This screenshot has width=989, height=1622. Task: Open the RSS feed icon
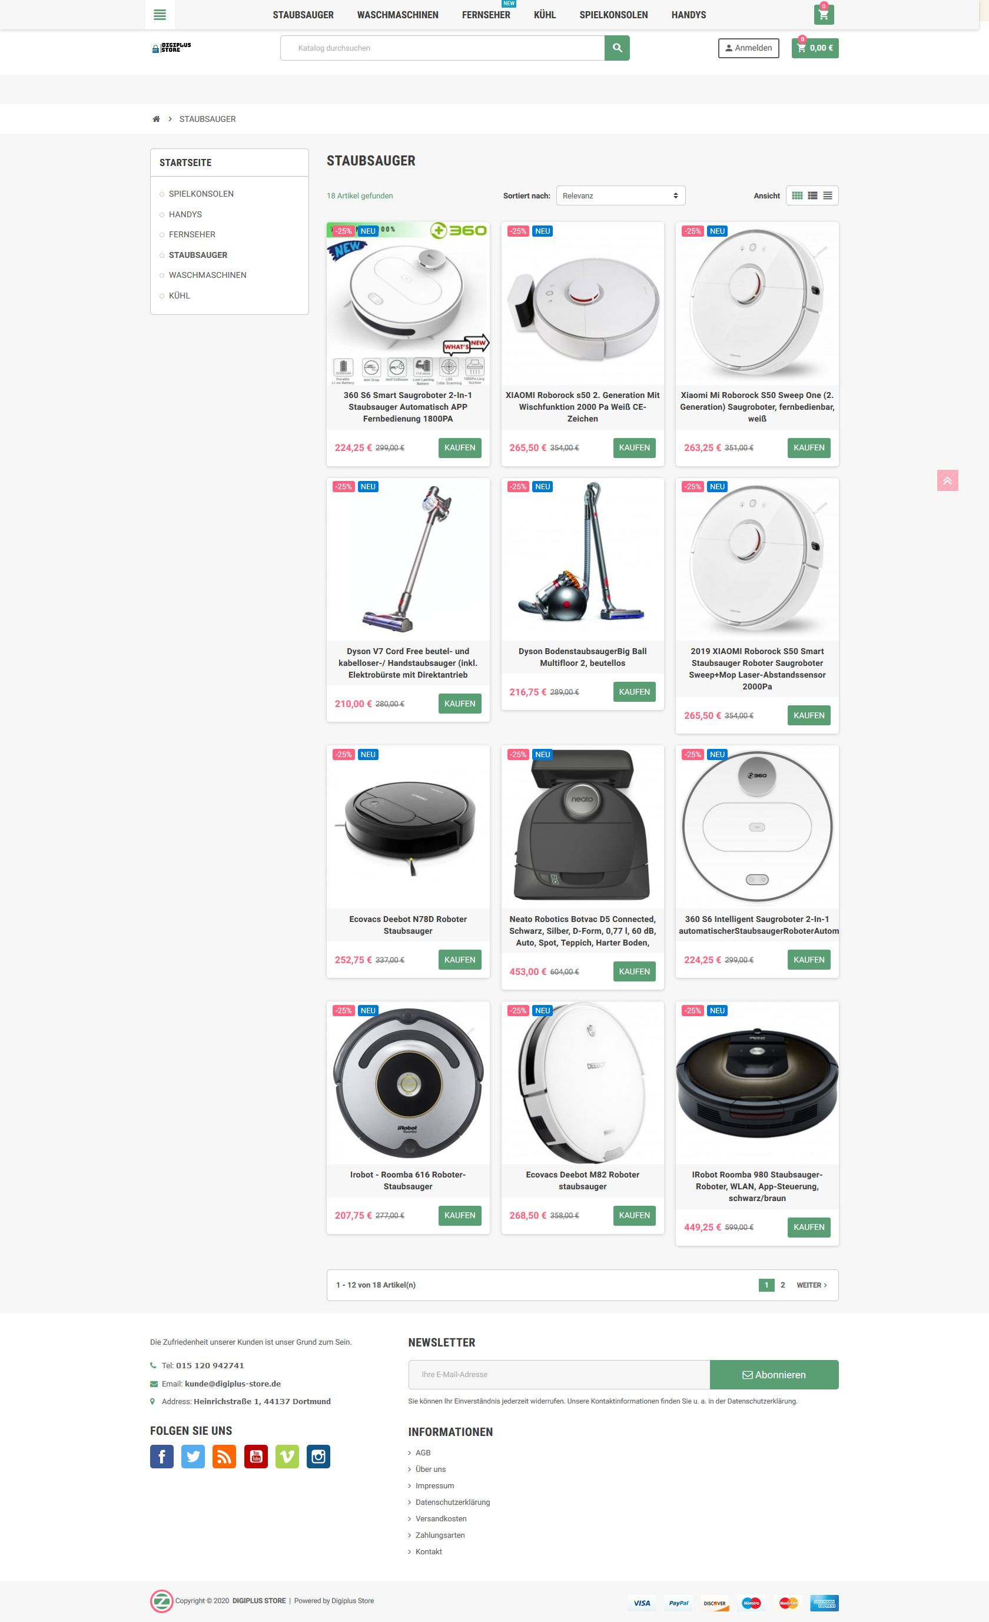pyautogui.click(x=224, y=1456)
